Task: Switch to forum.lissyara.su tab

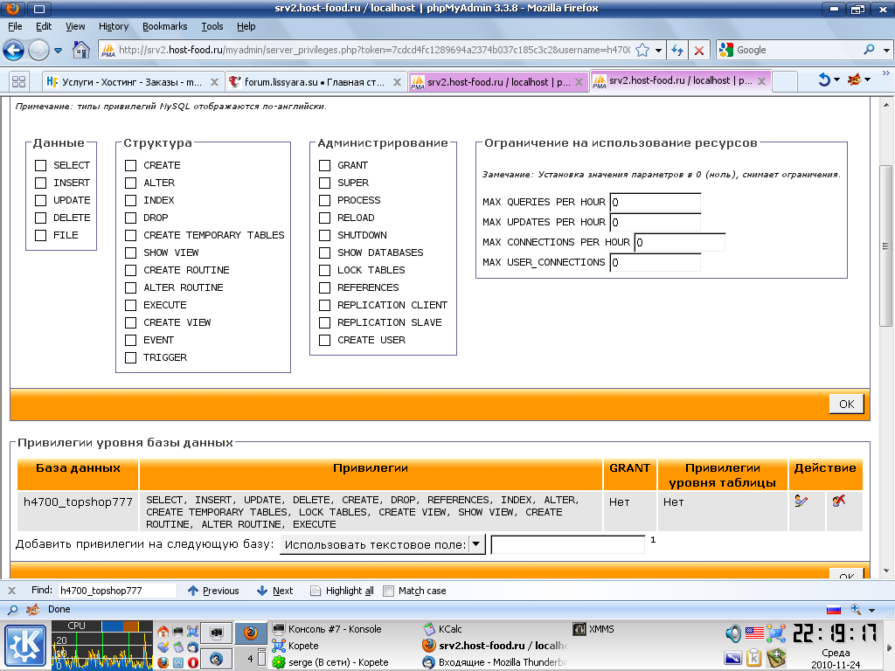Action: click(x=315, y=82)
